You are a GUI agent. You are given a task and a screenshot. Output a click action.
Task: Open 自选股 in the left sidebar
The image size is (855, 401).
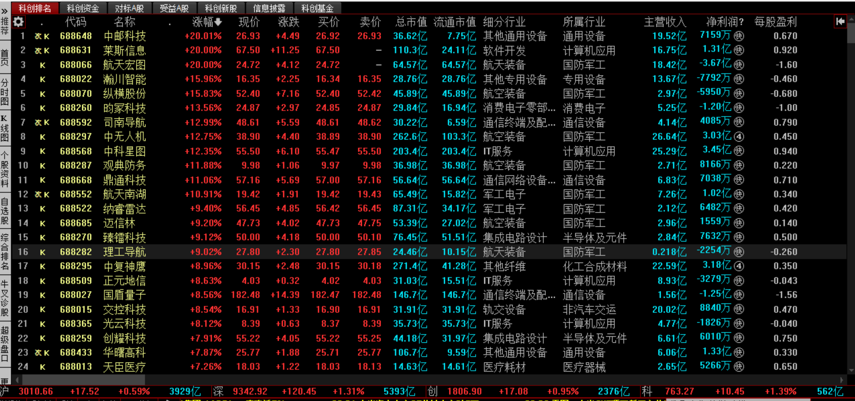4,211
